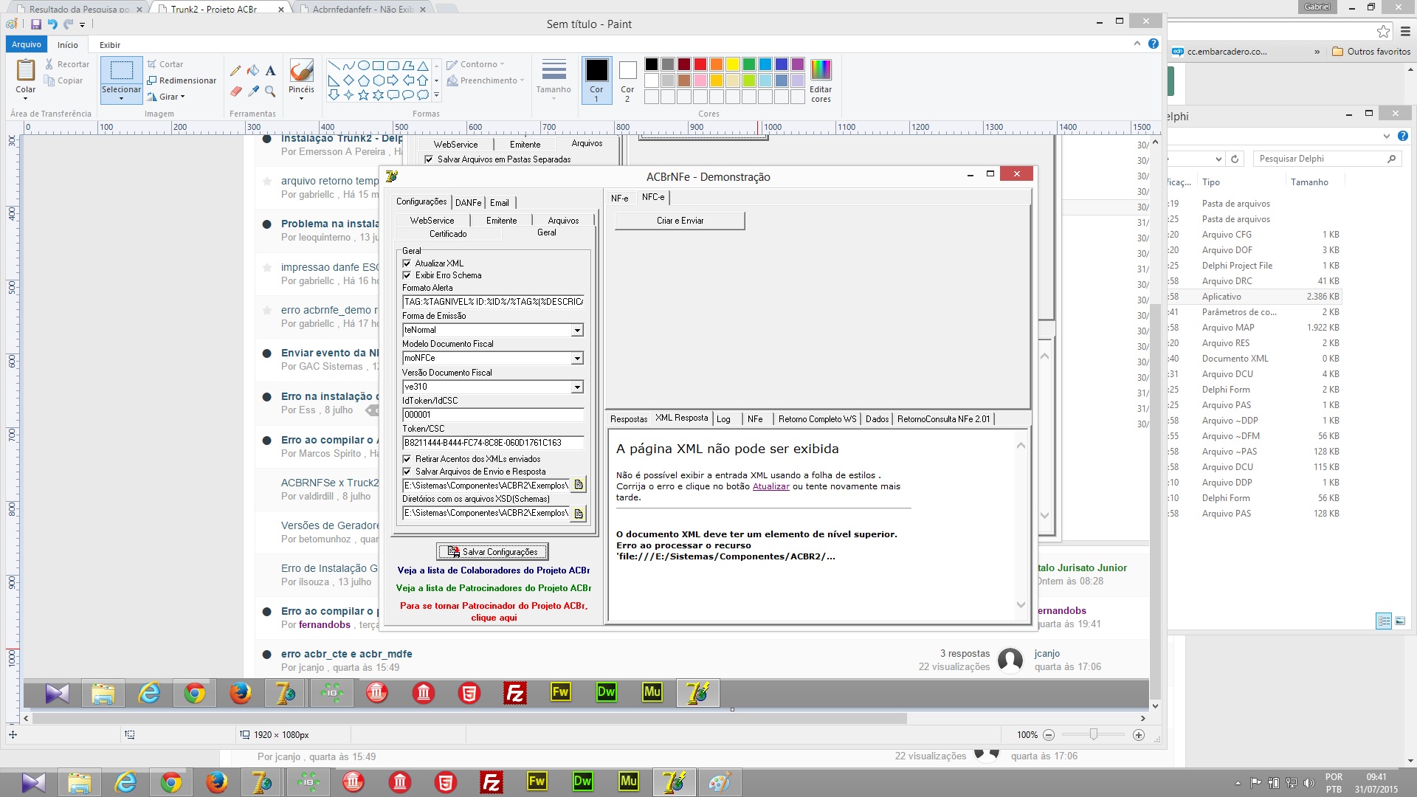
Task: Choose the Triangle shape in Formas
Action: (x=422, y=66)
